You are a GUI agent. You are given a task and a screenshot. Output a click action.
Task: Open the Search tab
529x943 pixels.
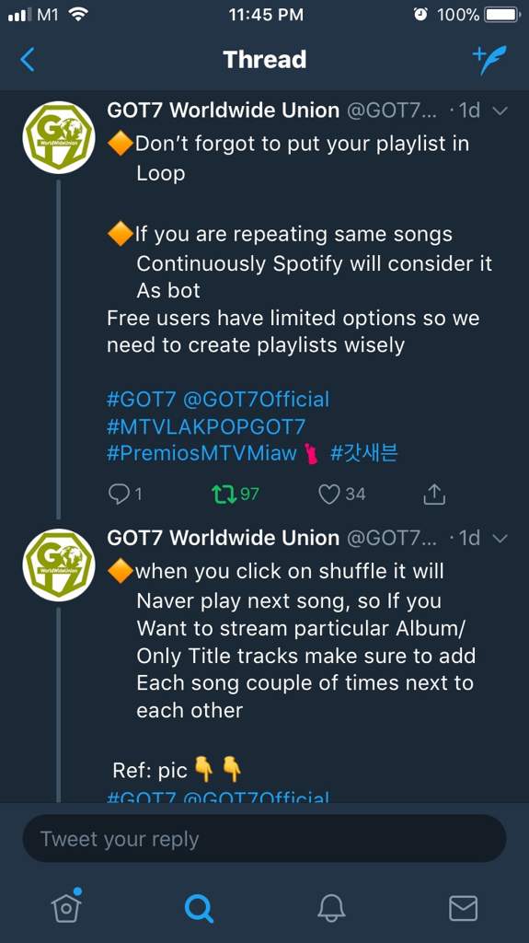coord(199,908)
